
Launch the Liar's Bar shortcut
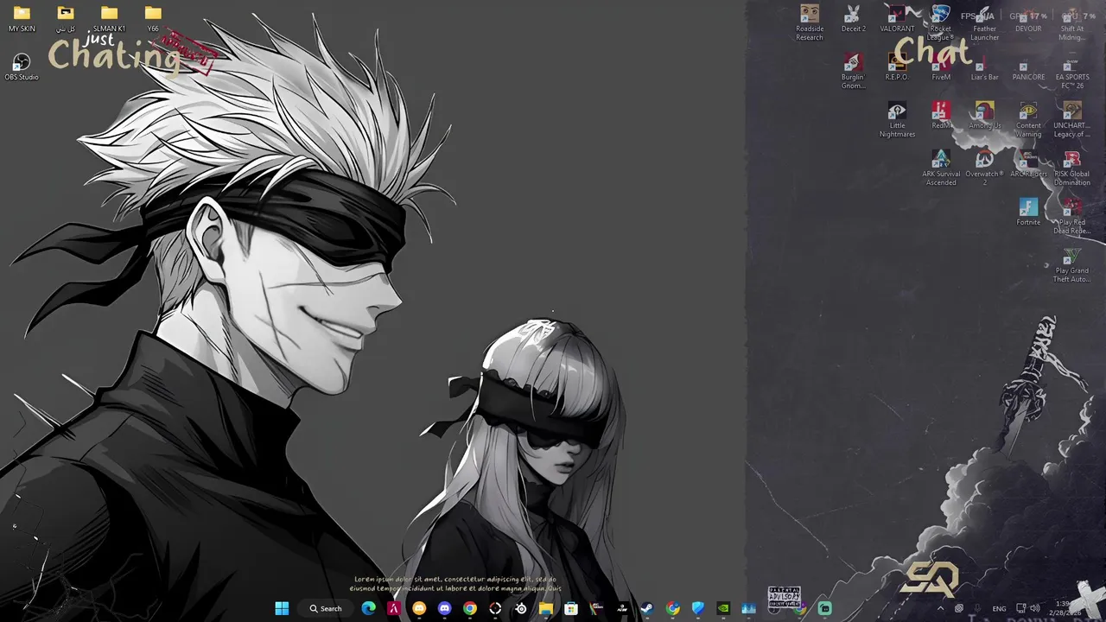coord(984,67)
